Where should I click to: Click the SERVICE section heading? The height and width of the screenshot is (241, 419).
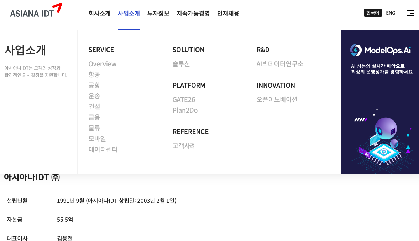pyautogui.click(x=101, y=50)
